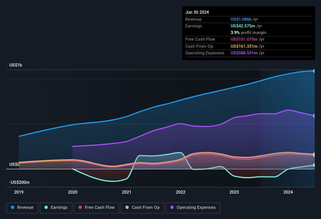Viewport: 321px width, 219px height.
Task: Click the purple Operating Expenses endpoint marker
Action: pyautogui.click(x=314, y=116)
